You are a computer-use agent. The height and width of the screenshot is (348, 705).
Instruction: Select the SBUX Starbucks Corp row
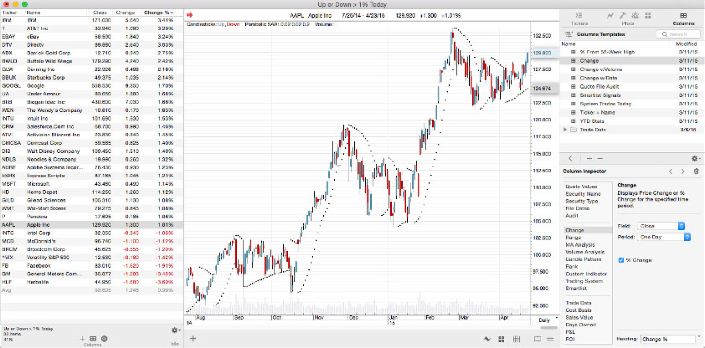click(92, 78)
